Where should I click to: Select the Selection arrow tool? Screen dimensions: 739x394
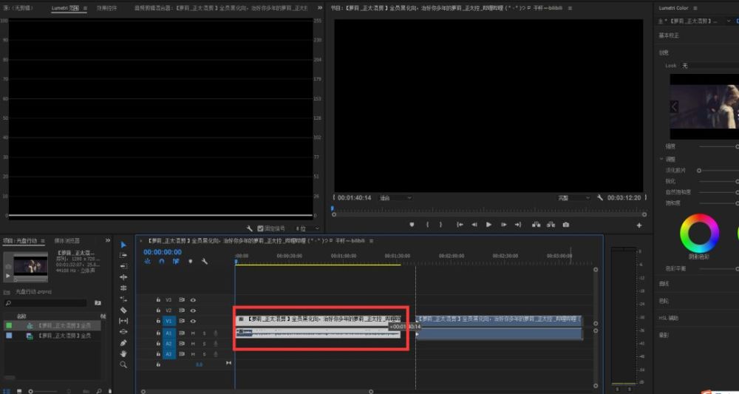[x=123, y=245]
